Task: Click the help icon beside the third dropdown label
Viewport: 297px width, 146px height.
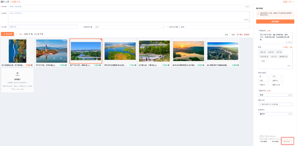Action: tap(177, 27)
